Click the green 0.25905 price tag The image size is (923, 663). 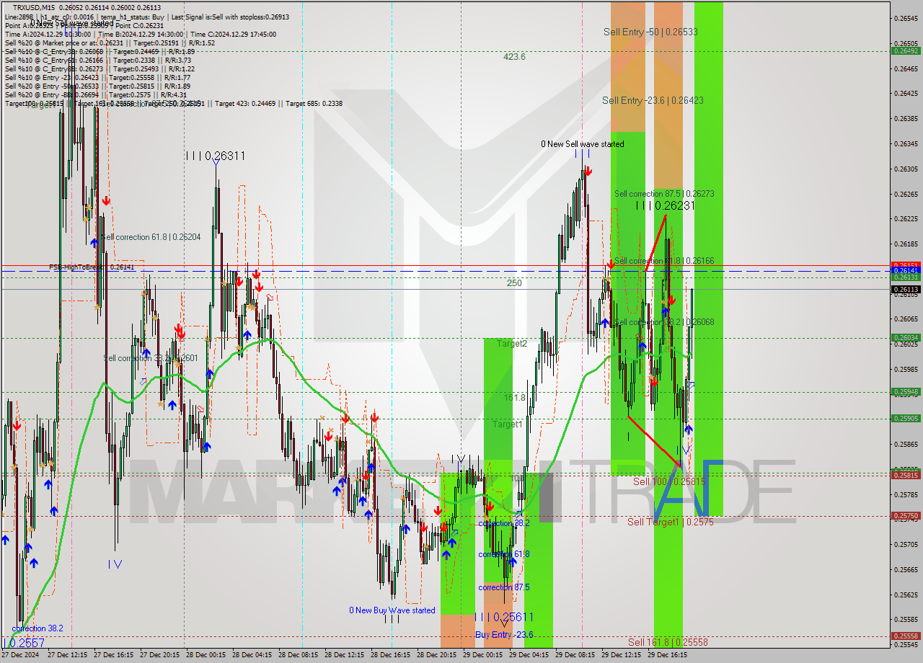[906, 418]
